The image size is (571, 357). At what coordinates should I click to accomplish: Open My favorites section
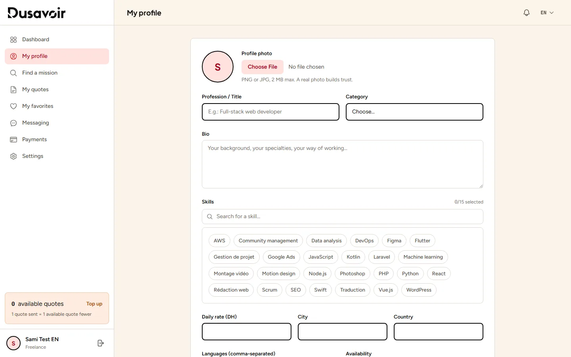click(x=57, y=106)
